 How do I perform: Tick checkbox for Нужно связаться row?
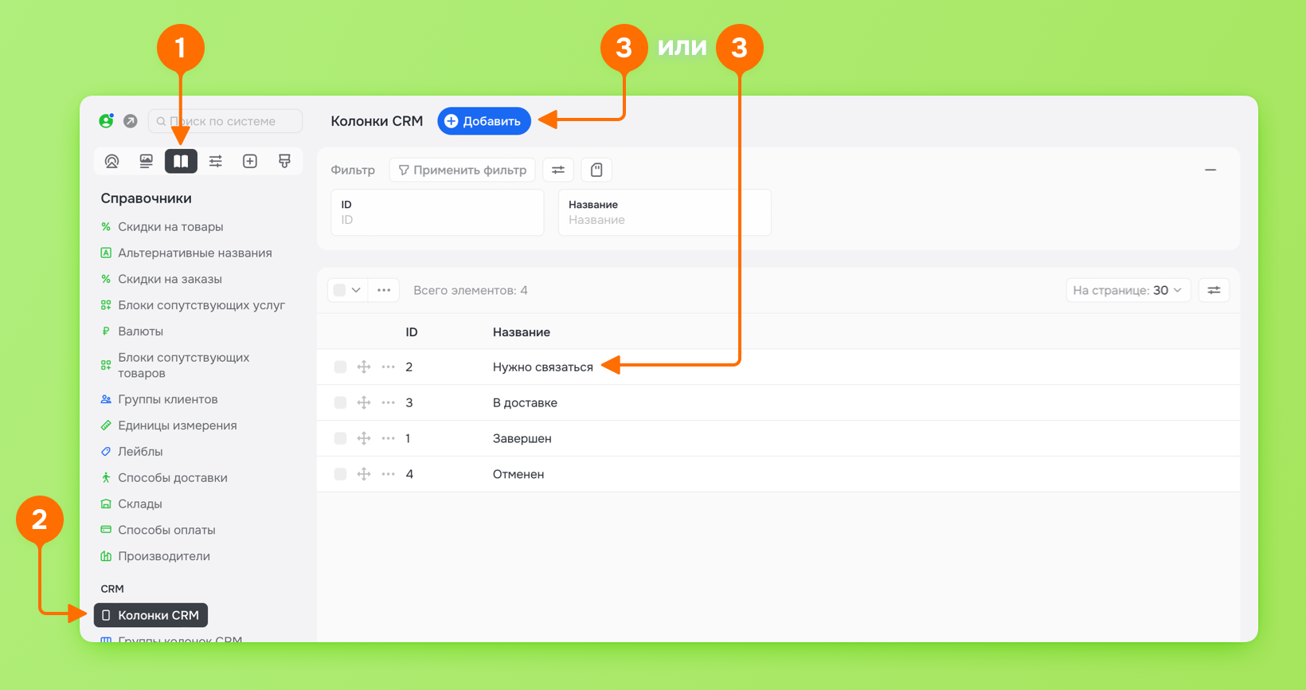point(340,367)
